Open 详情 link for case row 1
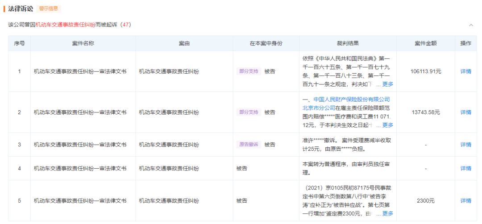The height and width of the screenshot is (224, 482). (465, 71)
